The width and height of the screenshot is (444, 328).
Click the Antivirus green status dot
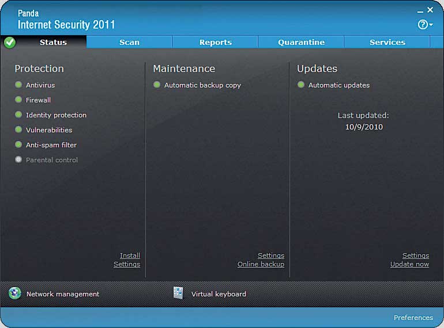click(x=18, y=85)
